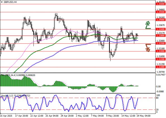Image resolution: width=166 pixels, height=118 pixels.
Task: Click the 0.017457 MACD scale value
Action: pos(161,75)
